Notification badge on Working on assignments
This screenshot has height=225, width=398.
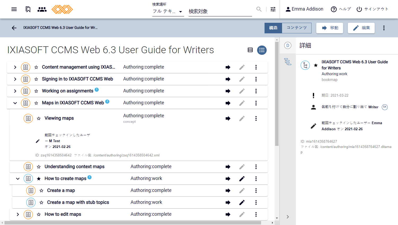(97, 89)
